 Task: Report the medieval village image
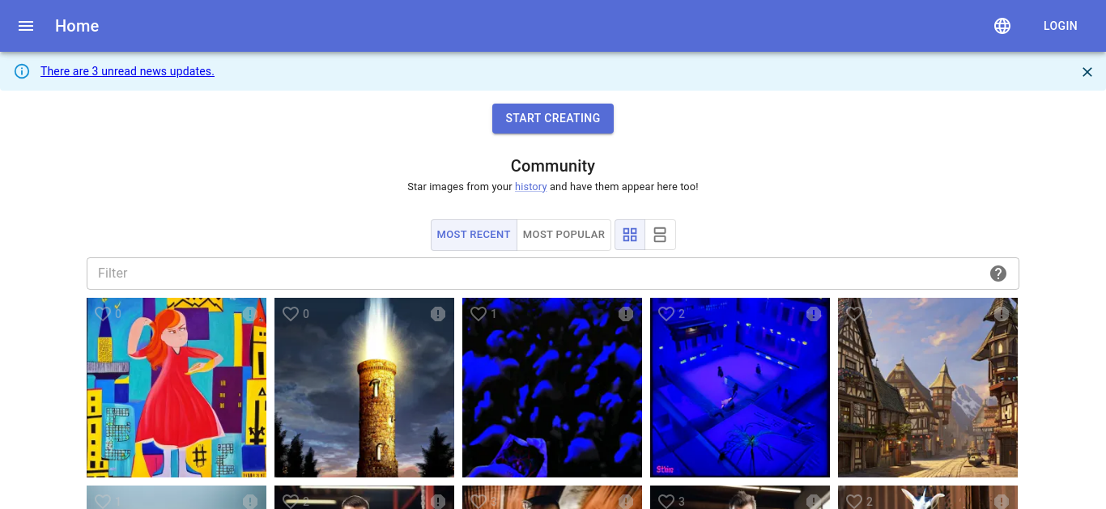(1002, 314)
